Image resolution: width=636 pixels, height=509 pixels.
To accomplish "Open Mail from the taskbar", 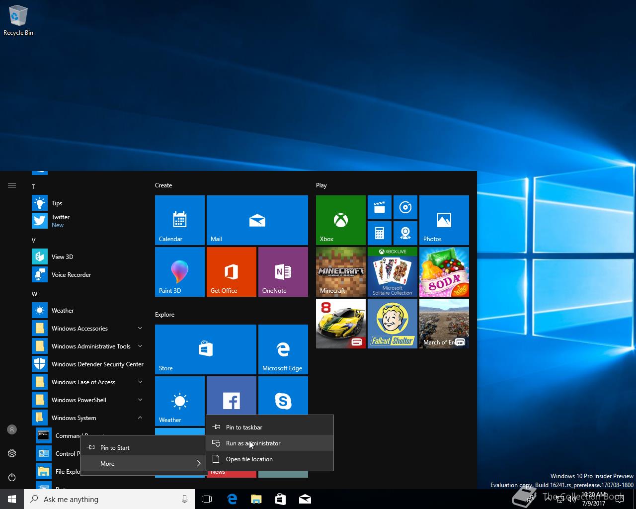I will tap(305, 499).
